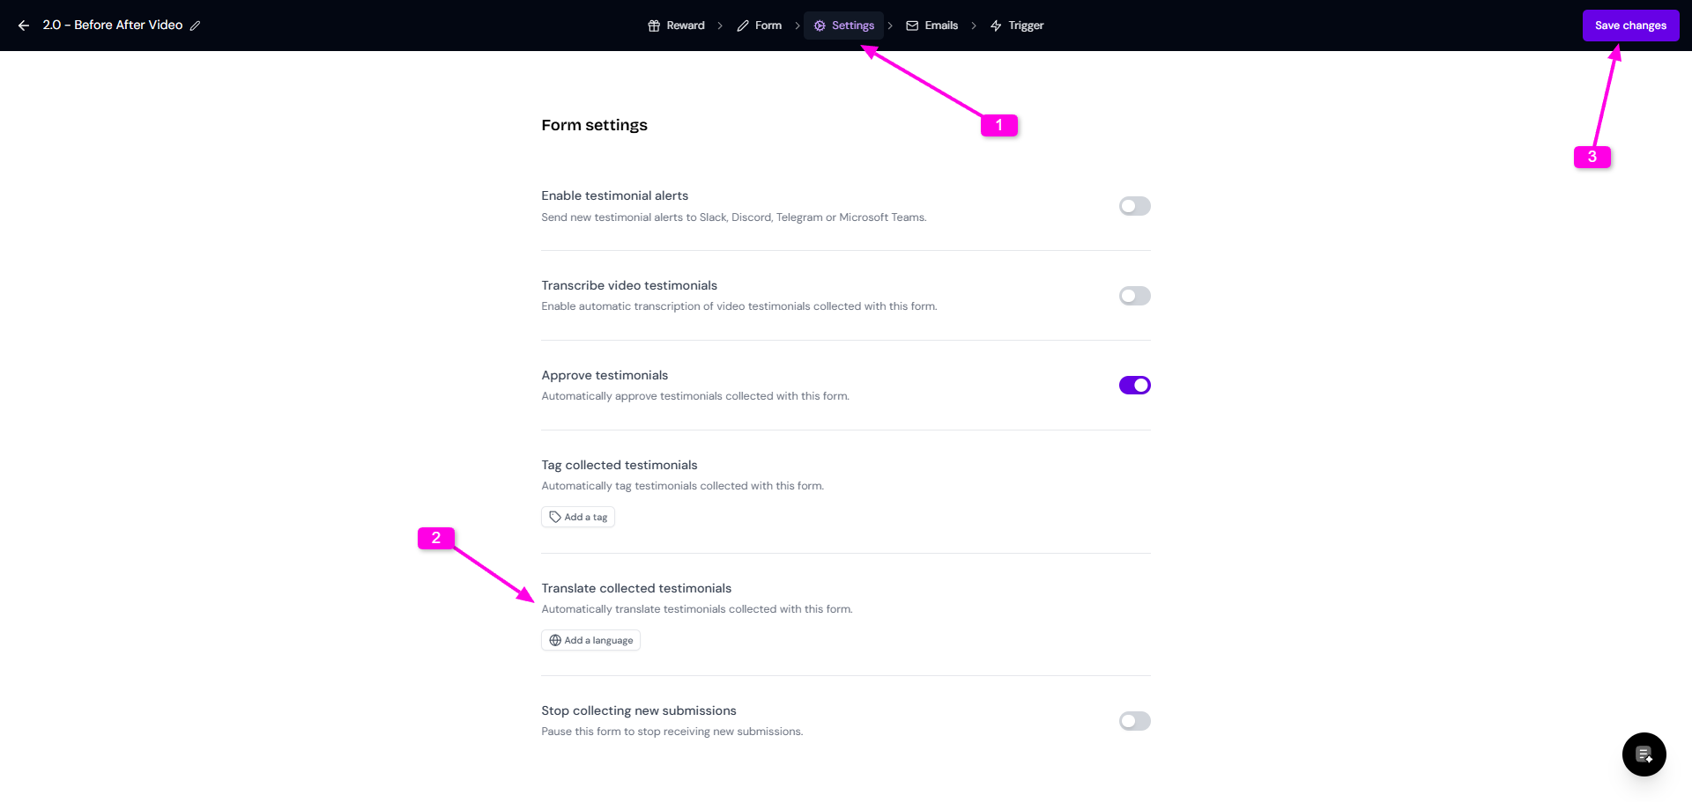Turn on Transcribe video testimonials
The image size is (1692, 802).
pyautogui.click(x=1134, y=296)
